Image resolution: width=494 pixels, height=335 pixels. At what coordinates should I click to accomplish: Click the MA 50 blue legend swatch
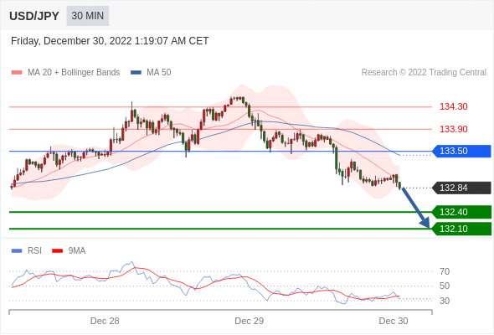click(136, 73)
